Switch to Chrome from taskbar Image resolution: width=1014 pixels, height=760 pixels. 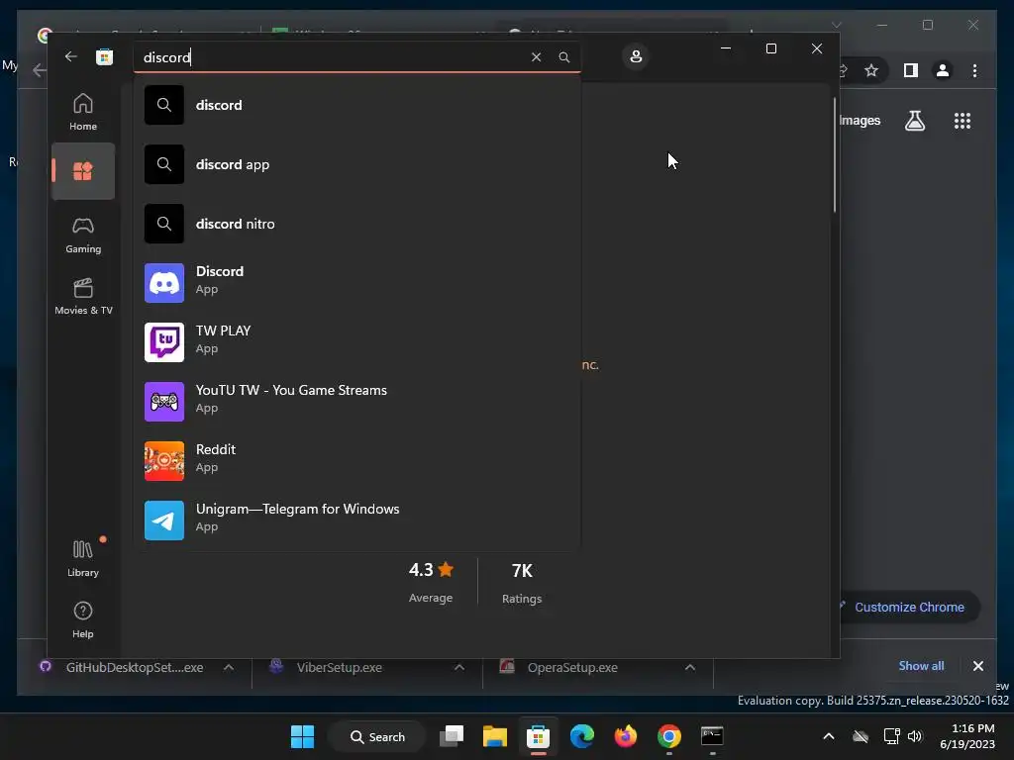tap(668, 736)
